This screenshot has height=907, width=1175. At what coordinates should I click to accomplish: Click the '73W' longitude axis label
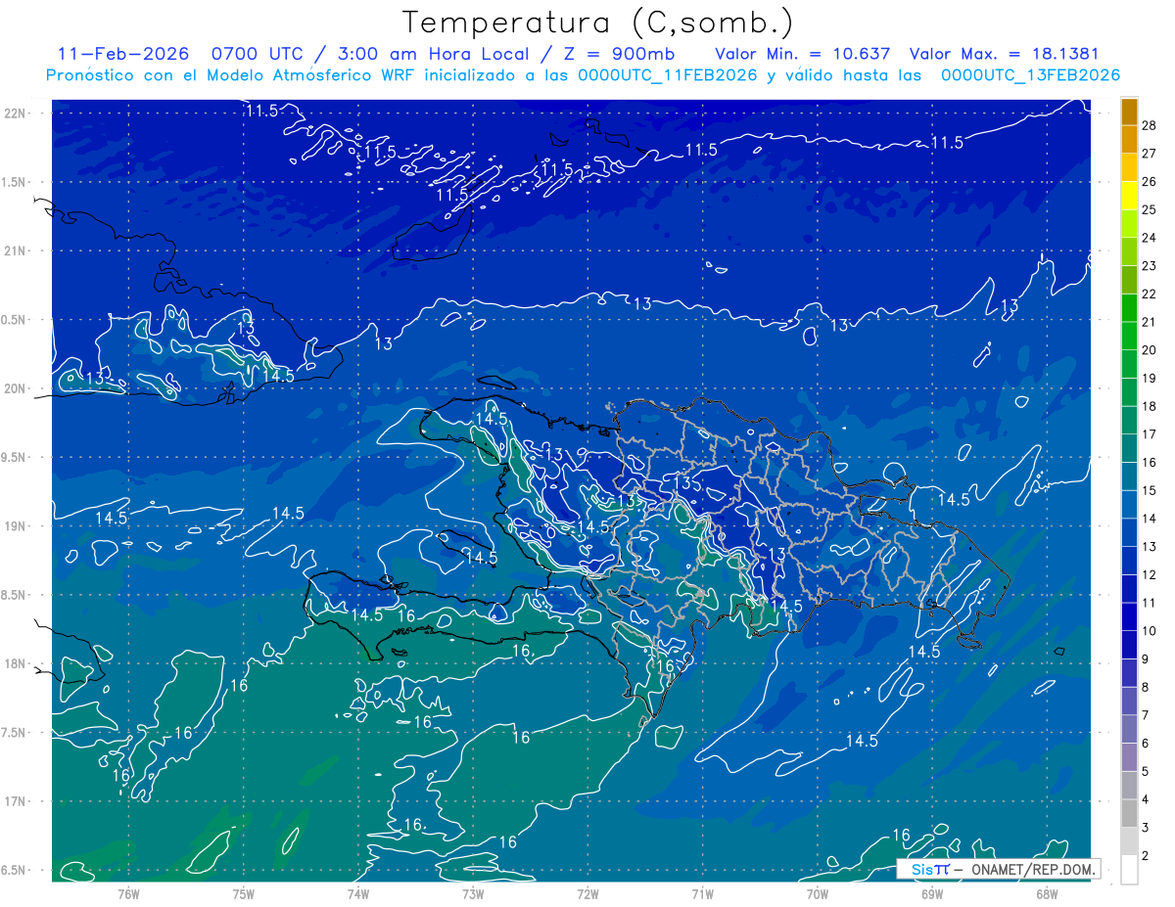pyautogui.click(x=473, y=893)
